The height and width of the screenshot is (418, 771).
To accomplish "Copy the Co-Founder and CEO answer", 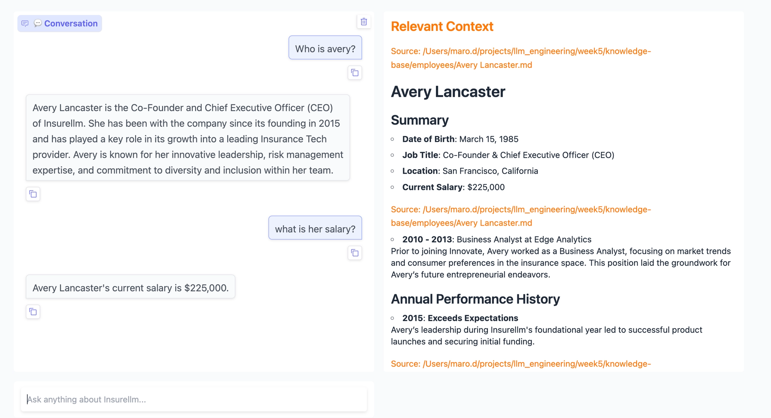I will coord(33,194).
